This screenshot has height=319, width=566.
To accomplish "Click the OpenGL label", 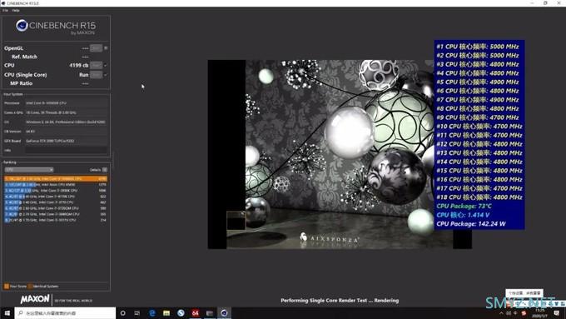I will 13,48.
